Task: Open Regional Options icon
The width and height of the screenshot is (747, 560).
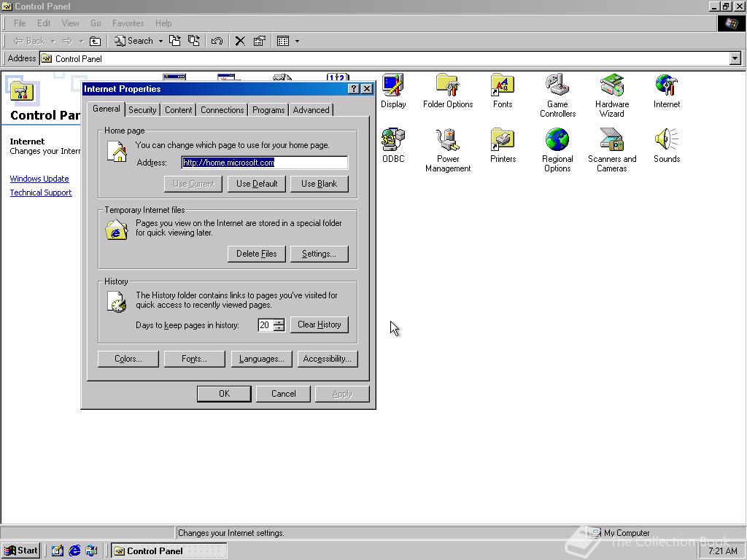Action: tap(557, 150)
